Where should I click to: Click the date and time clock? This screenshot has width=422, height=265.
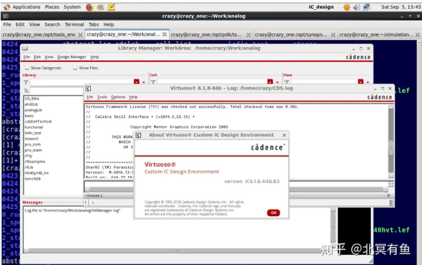tap(401, 7)
